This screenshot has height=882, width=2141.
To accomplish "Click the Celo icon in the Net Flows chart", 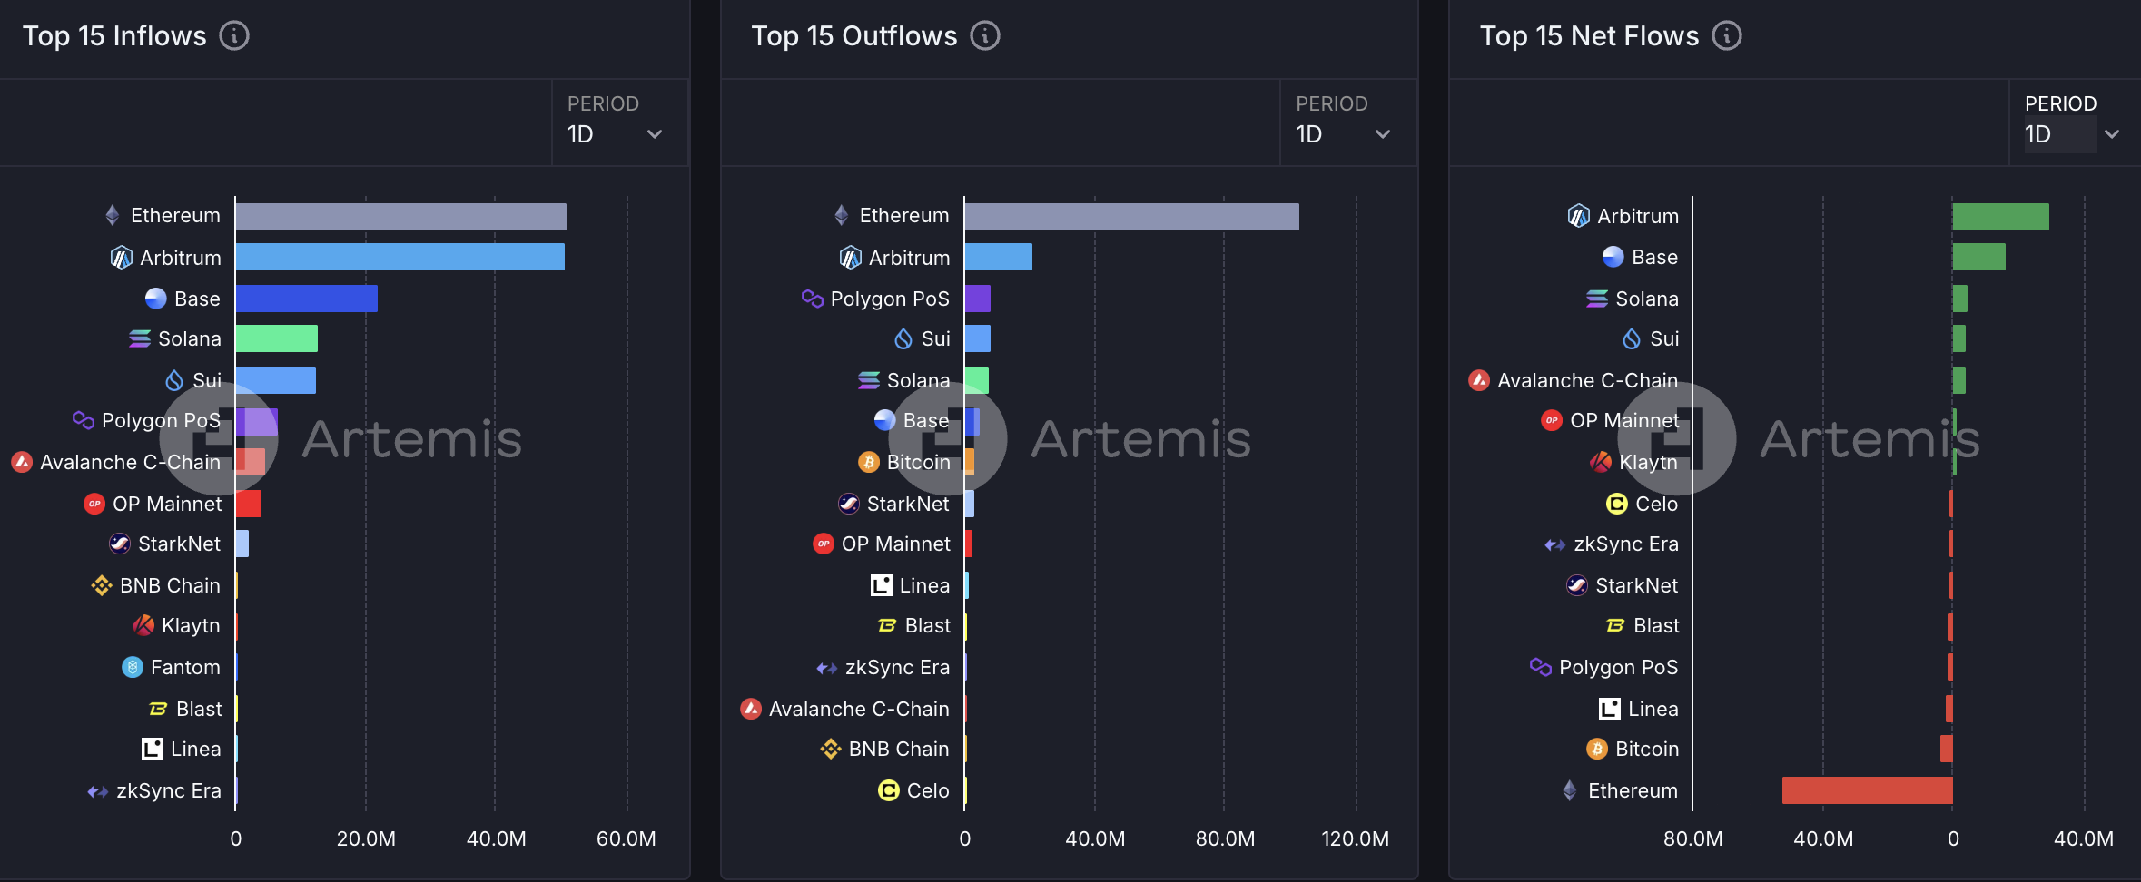I will click(x=1617, y=504).
